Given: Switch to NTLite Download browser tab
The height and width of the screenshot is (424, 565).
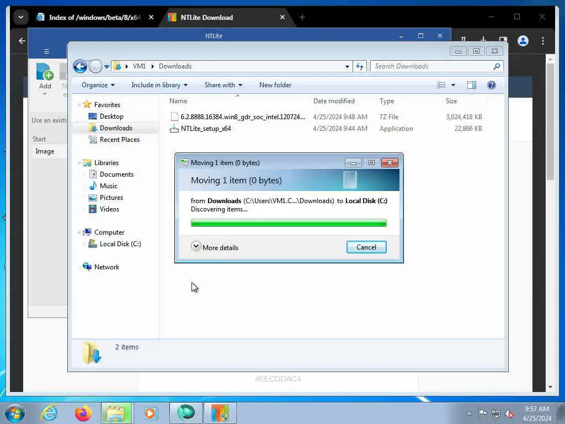Looking at the screenshot, I should [x=206, y=17].
